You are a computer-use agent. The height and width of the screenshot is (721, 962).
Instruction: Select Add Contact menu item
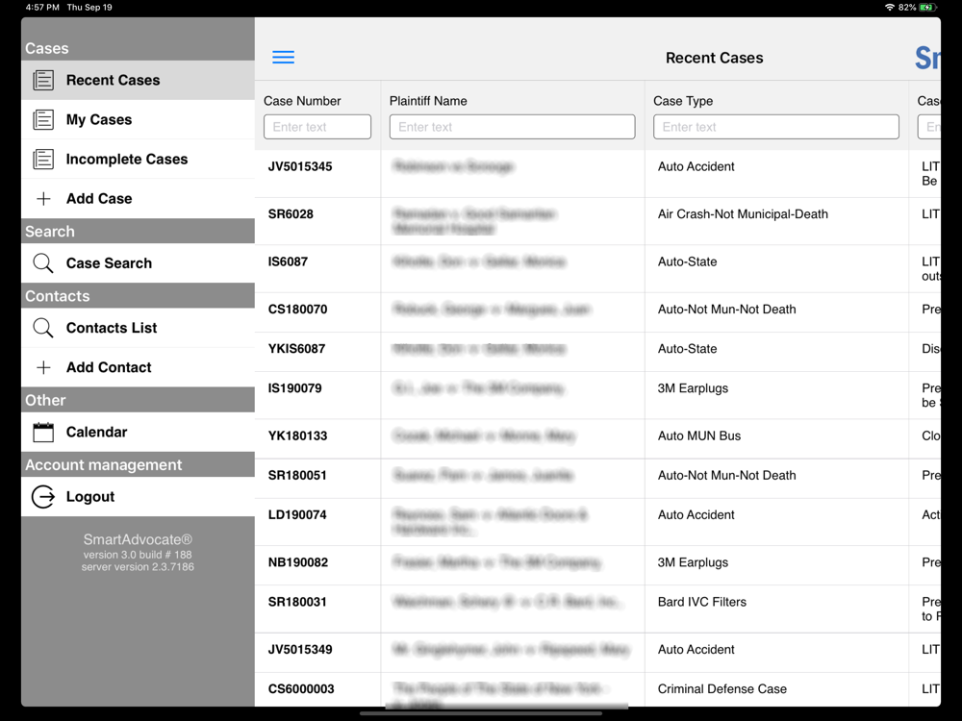pos(138,367)
